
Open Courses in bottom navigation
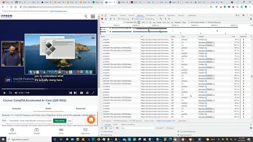coord(37,131)
